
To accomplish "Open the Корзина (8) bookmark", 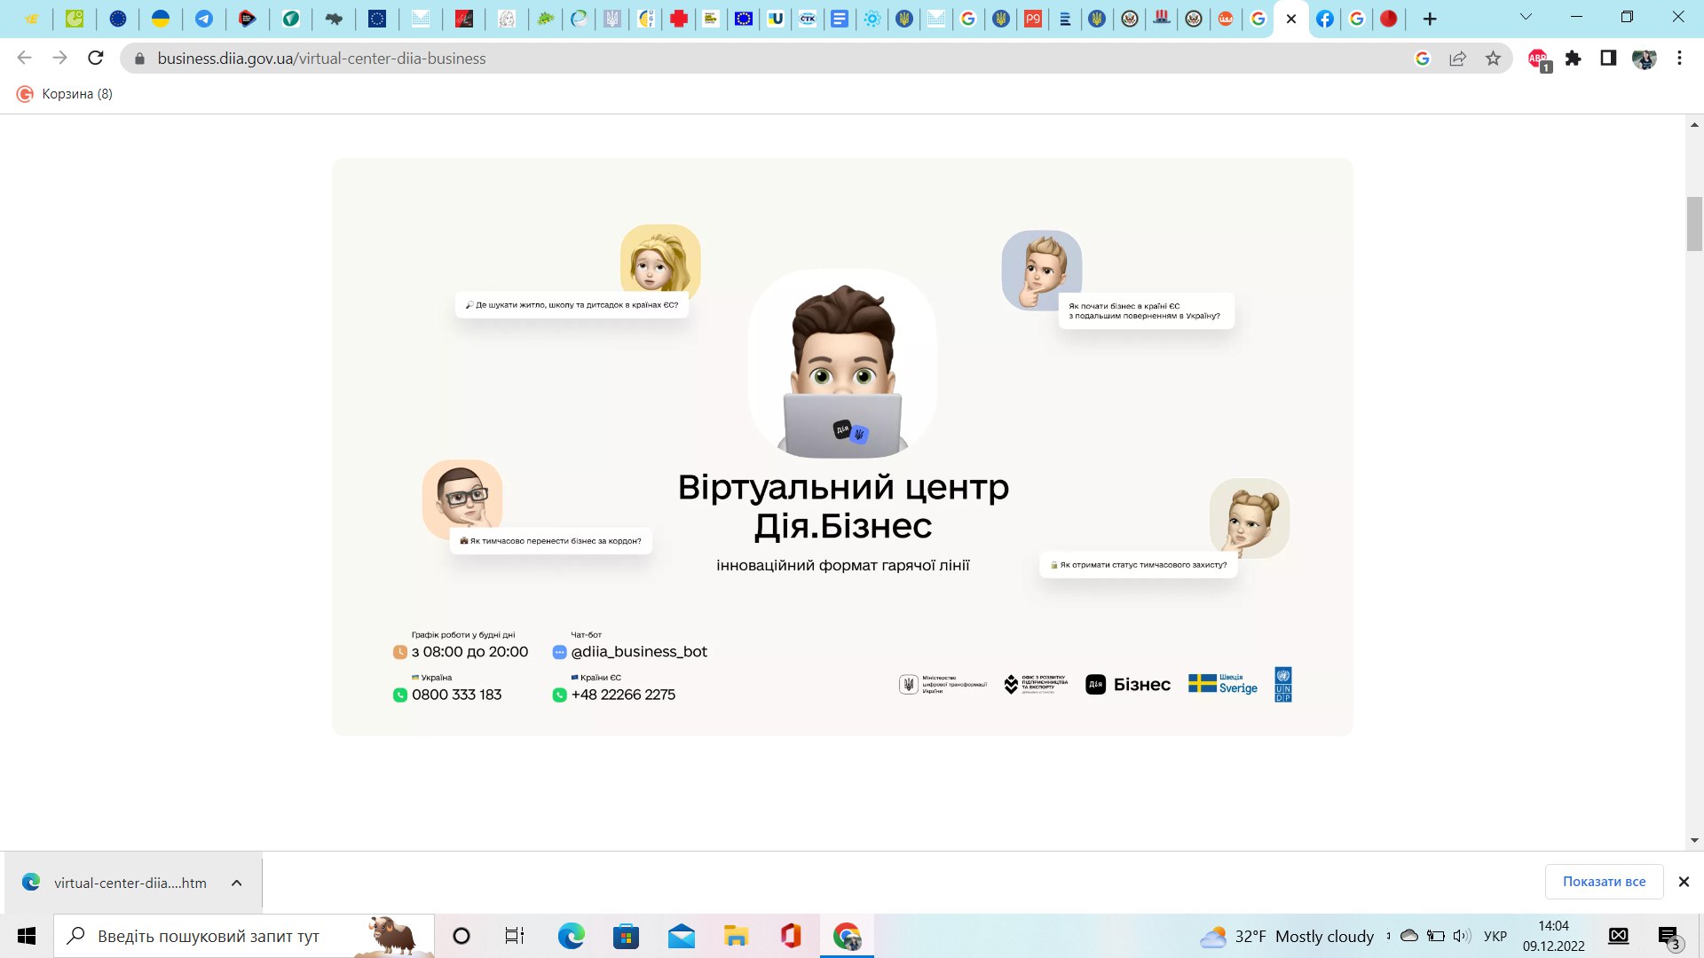I will (65, 94).
